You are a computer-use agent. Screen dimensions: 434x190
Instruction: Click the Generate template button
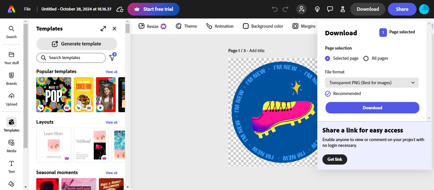point(77,44)
